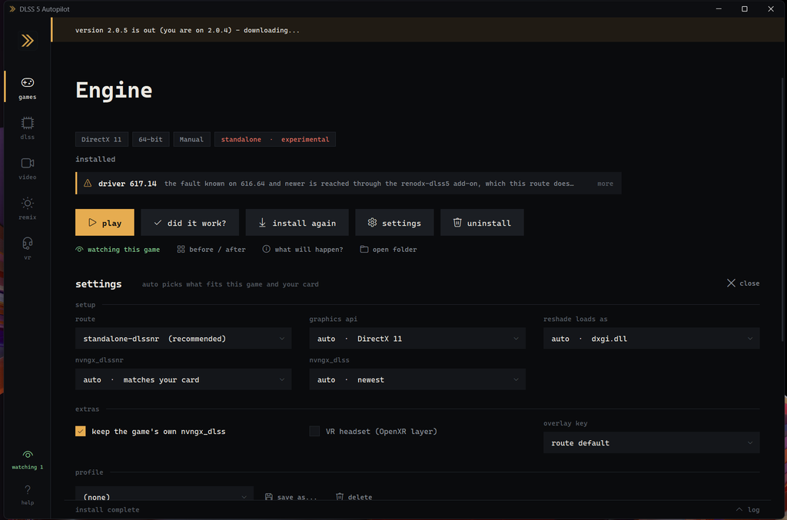Open the overlay key dropdown
This screenshot has width=787, height=520.
(651, 442)
